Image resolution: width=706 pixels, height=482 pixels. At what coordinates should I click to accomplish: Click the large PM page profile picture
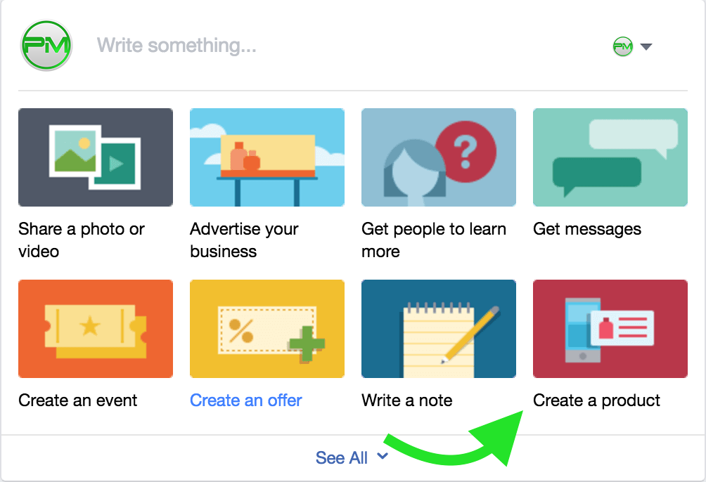(x=46, y=46)
